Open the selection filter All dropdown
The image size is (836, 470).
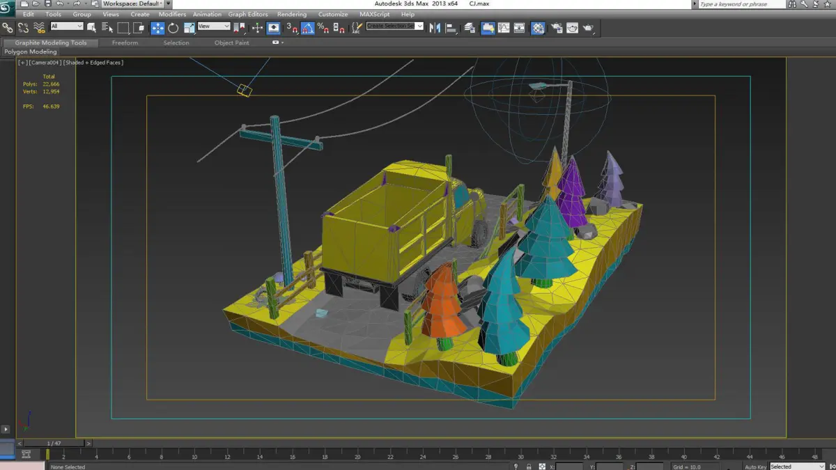click(x=67, y=26)
